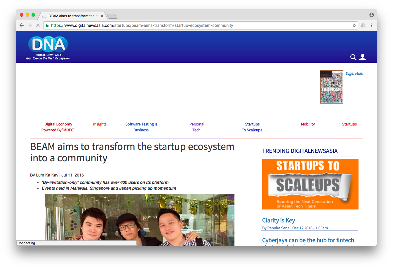393x269 pixels.
Task: Open the Clarity is Key article
Action: tap(279, 221)
